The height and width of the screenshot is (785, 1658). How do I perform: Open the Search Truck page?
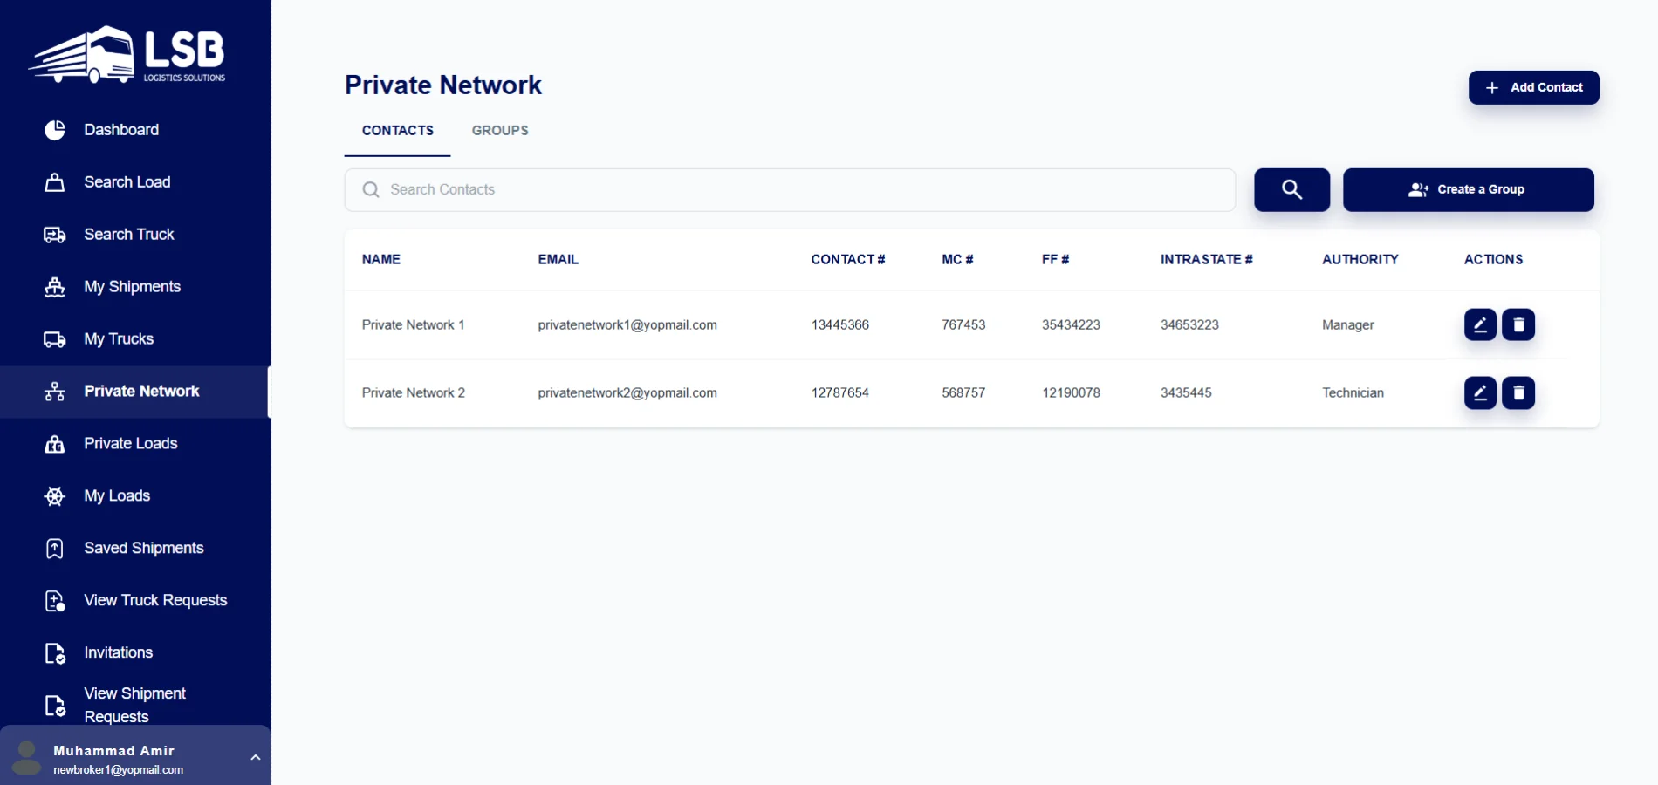pos(128,235)
